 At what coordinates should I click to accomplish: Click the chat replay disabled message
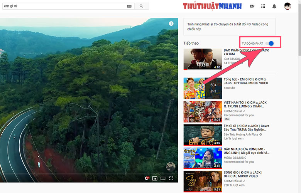[229, 27]
